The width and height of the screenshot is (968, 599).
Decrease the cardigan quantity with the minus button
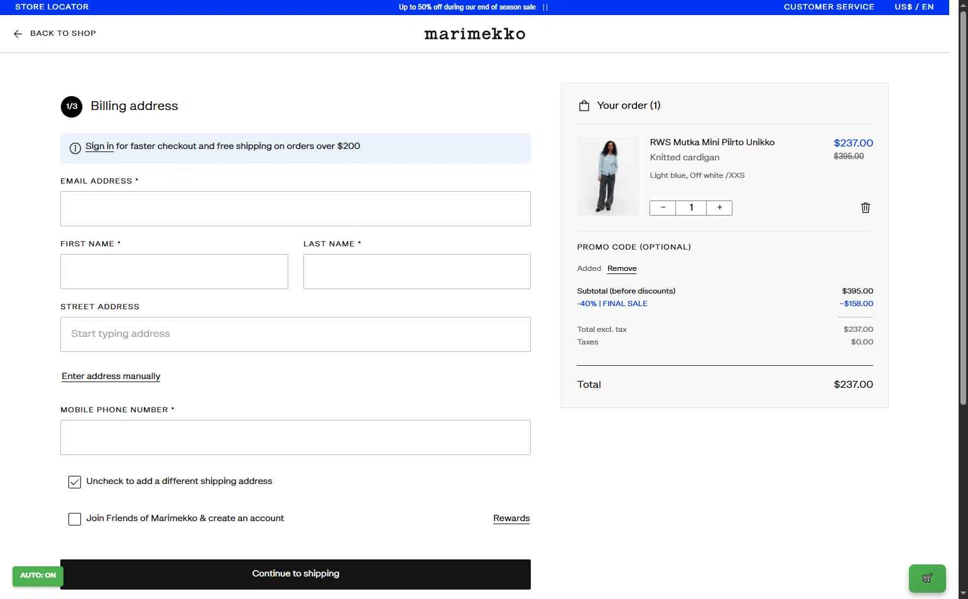tap(663, 207)
